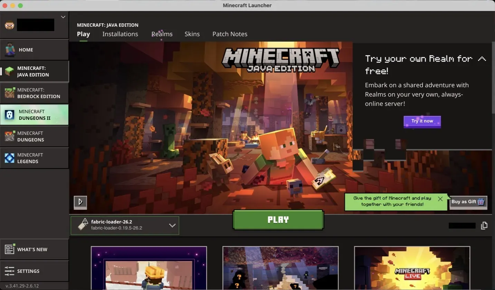Select Minecraft: Bedrock Edition in sidebar
495x290 pixels.
tap(34, 93)
